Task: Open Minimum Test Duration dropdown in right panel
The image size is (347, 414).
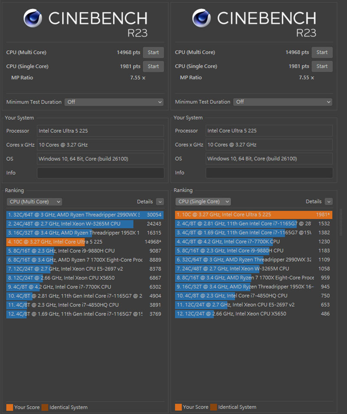Action: (282, 102)
